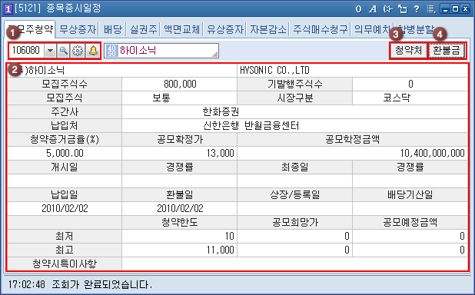Open the 자본감소 tab
Viewport: 475px width, 295px height.
268,29
